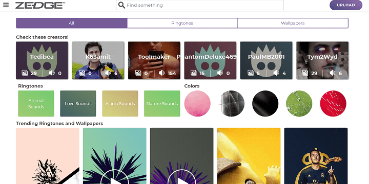This screenshot has width=369, height=184.
Task: Click wallpaper icon on Toolmaker card
Action: click(138, 73)
